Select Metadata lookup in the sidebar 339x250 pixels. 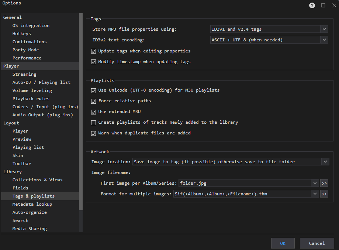click(x=32, y=204)
